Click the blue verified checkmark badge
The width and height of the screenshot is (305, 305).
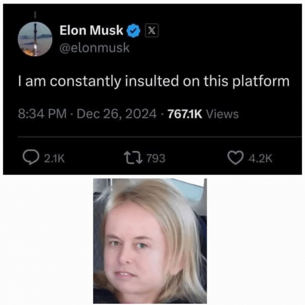click(133, 31)
